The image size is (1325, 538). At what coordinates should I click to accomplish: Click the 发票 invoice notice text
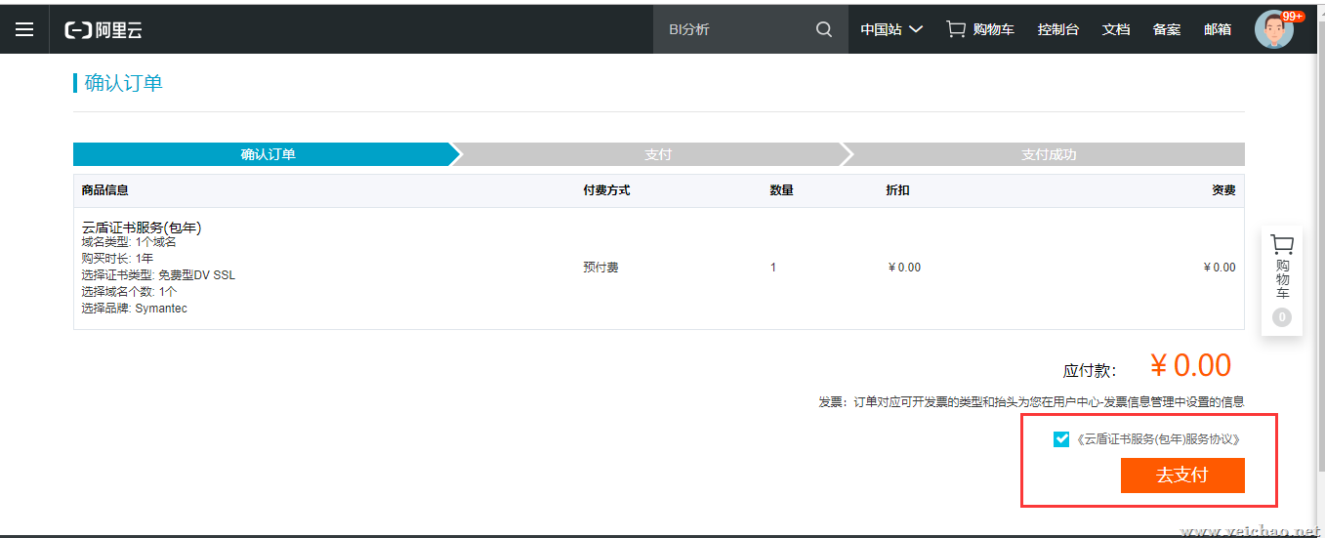pyautogui.click(x=1031, y=402)
